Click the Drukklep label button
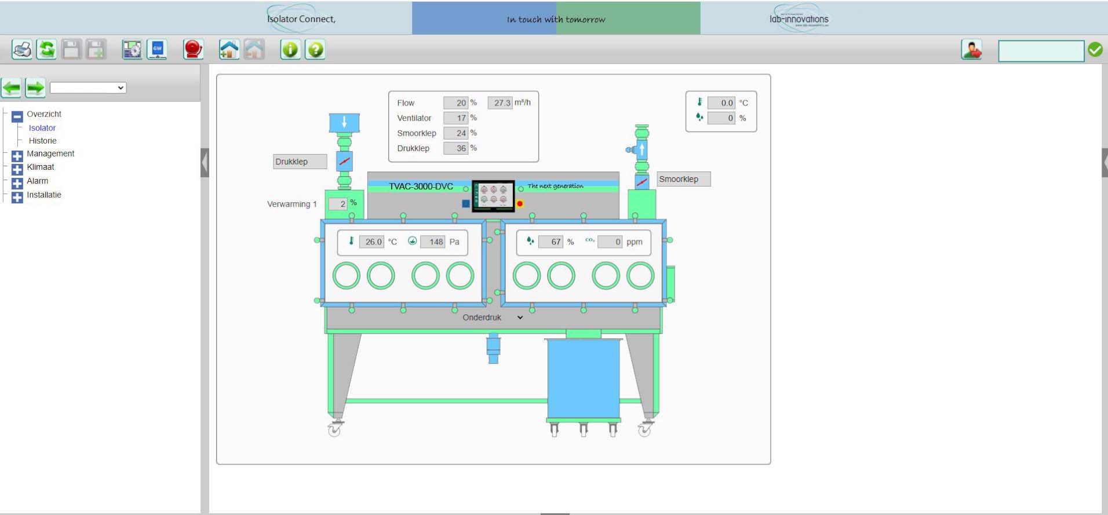Screen dimensions: 1108x515 (300, 162)
